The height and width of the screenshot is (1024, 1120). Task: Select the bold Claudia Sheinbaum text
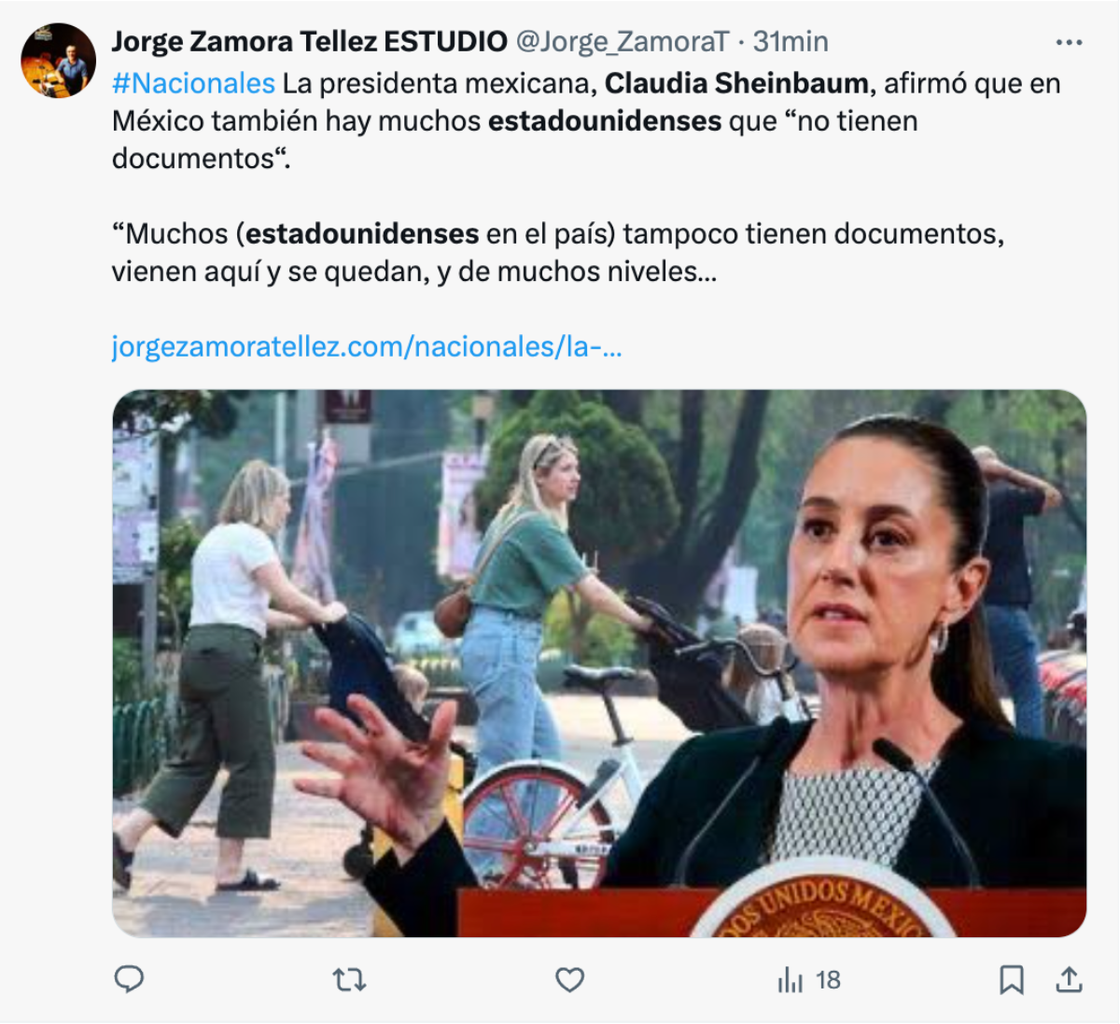point(736,83)
